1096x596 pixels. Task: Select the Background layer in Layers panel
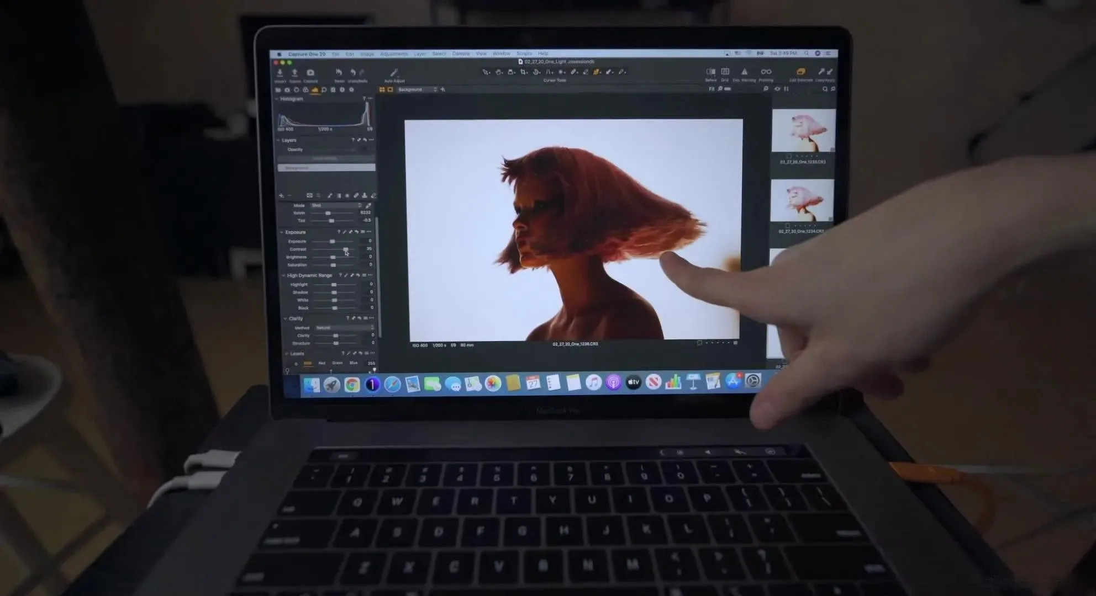pos(326,168)
